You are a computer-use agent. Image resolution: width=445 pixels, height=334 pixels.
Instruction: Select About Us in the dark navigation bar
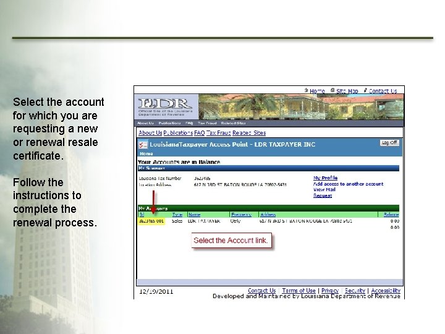(x=145, y=123)
